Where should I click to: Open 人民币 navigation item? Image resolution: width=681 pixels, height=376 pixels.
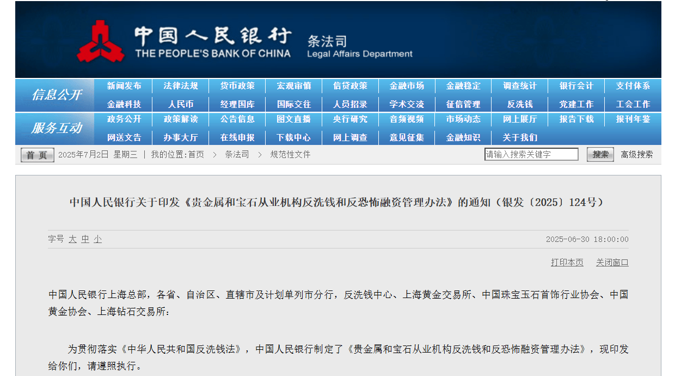click(x=181, y=104)
